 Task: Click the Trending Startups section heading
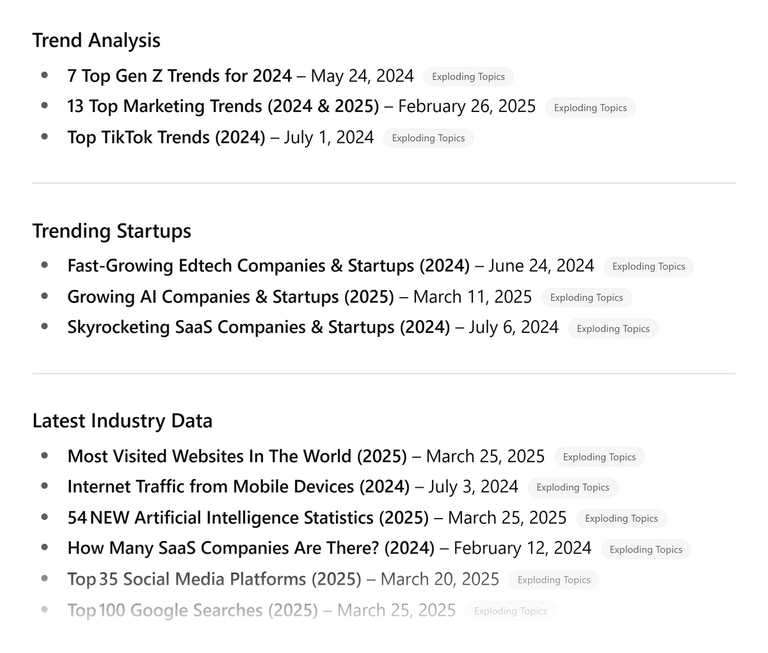[112, 231]
